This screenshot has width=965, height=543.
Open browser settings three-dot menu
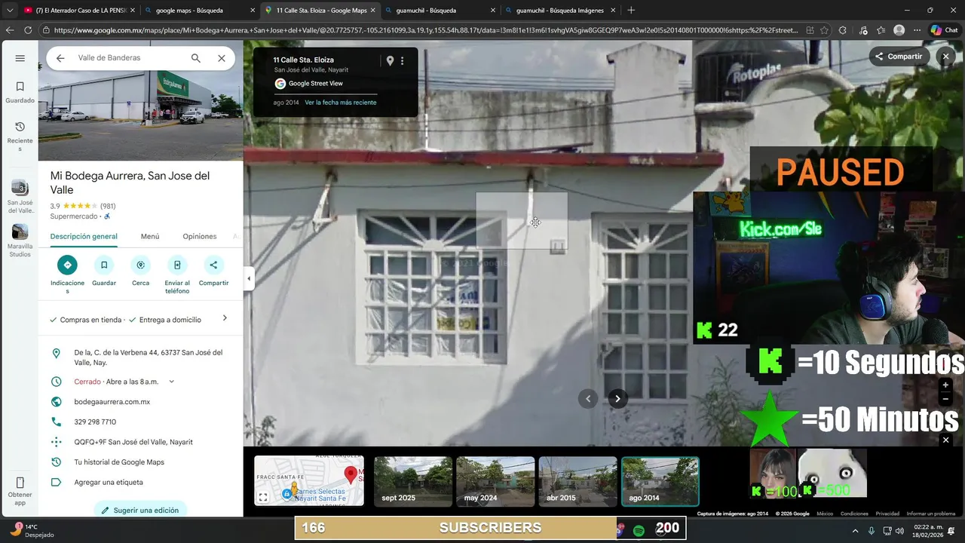click(x=918, y=30)
